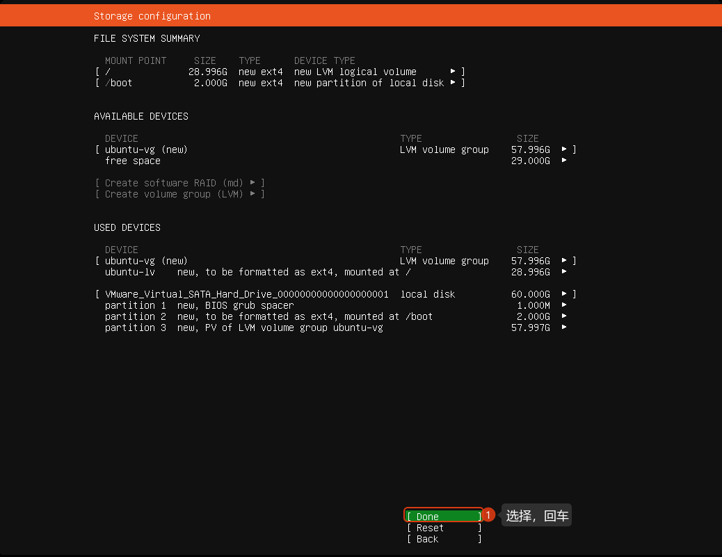722x557 pixels.
Task: Select partition 1 BIOS grub spacer
Action: [x=336, y=305]
